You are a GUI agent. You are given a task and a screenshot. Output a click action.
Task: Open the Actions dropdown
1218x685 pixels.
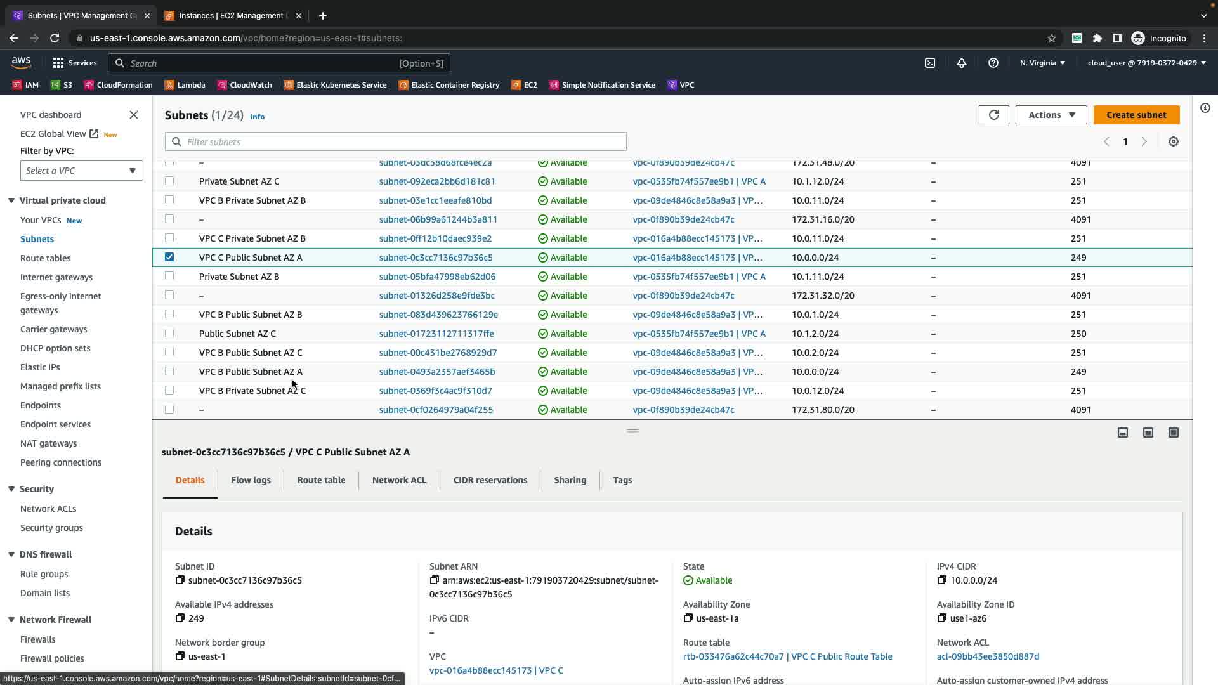coord(1051,115)
